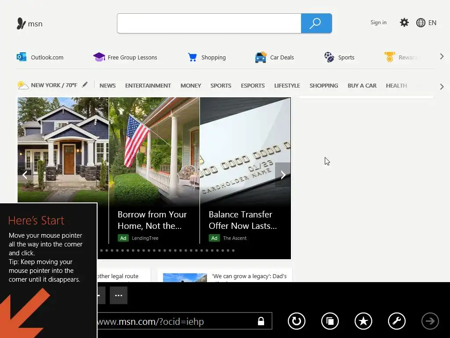Click the Free Group Lessons text
Screen dimensions: 450x338
[x=132, y=58]
